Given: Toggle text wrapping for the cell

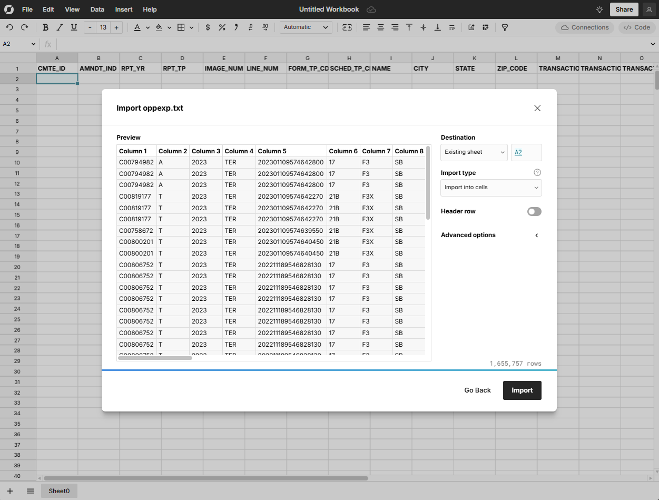Looking at the screenshot, I should tap(451, 27).
